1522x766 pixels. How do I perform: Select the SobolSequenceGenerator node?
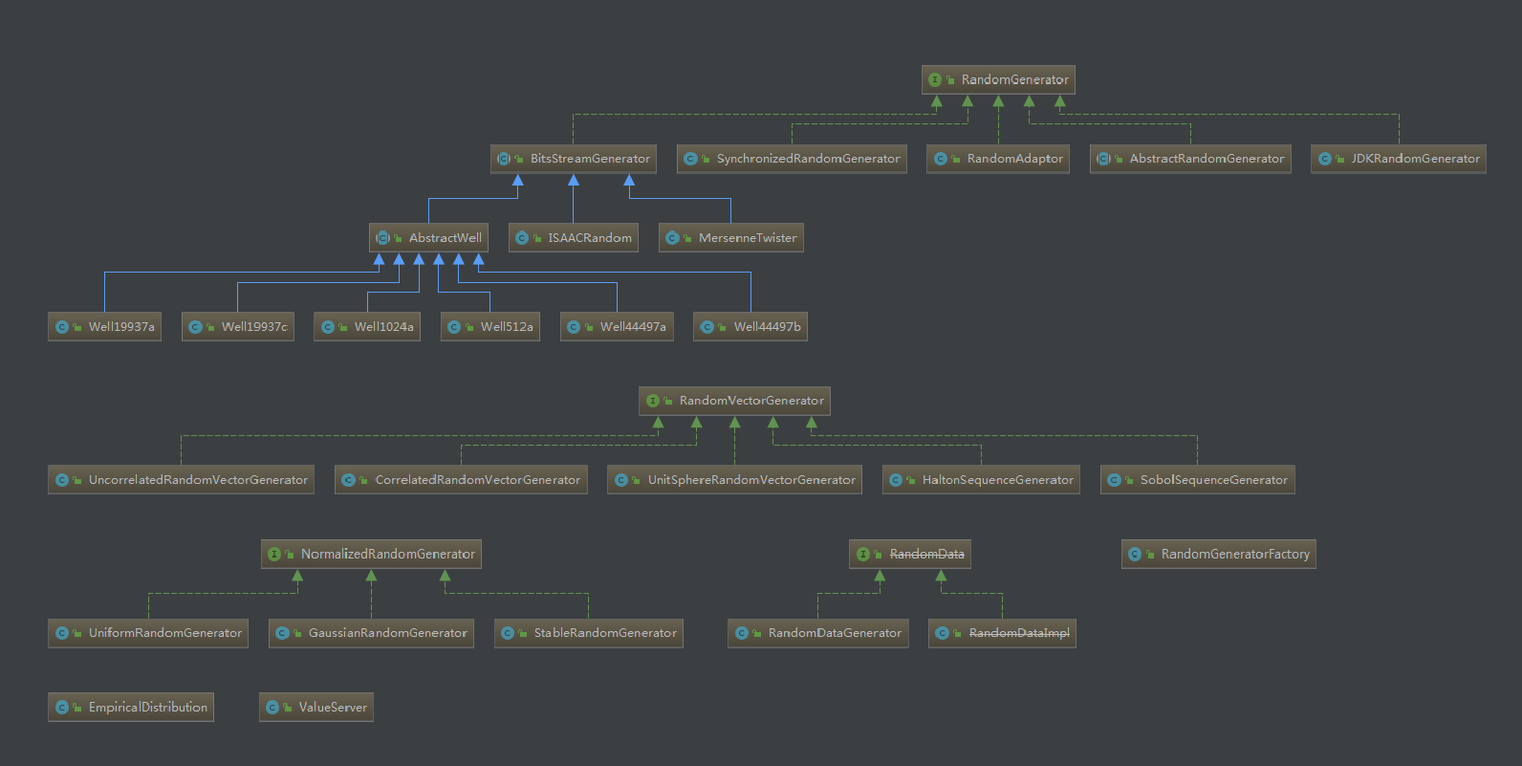pyautogui.click(x=1198, y=480)
